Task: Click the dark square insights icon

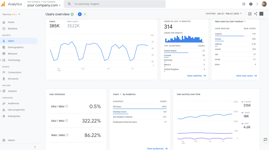Action: [261, 14]
